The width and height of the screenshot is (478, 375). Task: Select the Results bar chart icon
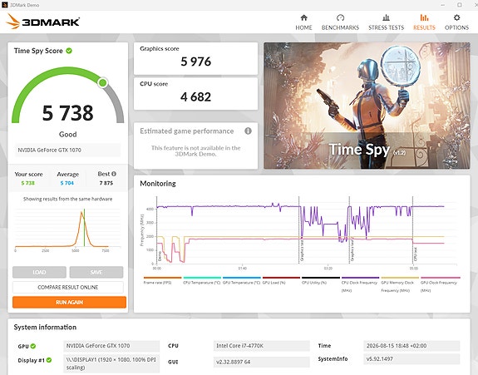(x=424, y=17)
